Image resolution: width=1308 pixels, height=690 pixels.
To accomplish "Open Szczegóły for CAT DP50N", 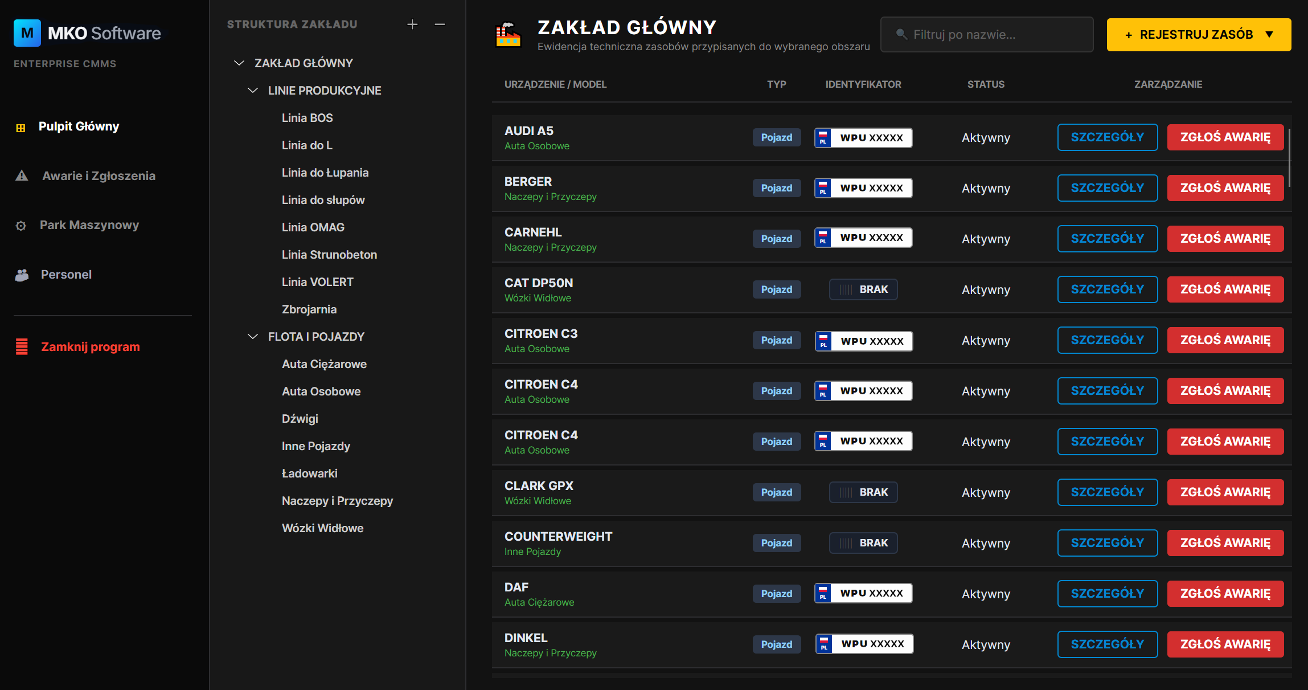I will pos(1108,289).
